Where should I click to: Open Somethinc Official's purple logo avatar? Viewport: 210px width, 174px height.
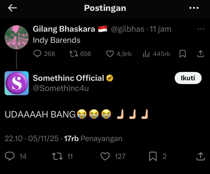tap(17, 83)
